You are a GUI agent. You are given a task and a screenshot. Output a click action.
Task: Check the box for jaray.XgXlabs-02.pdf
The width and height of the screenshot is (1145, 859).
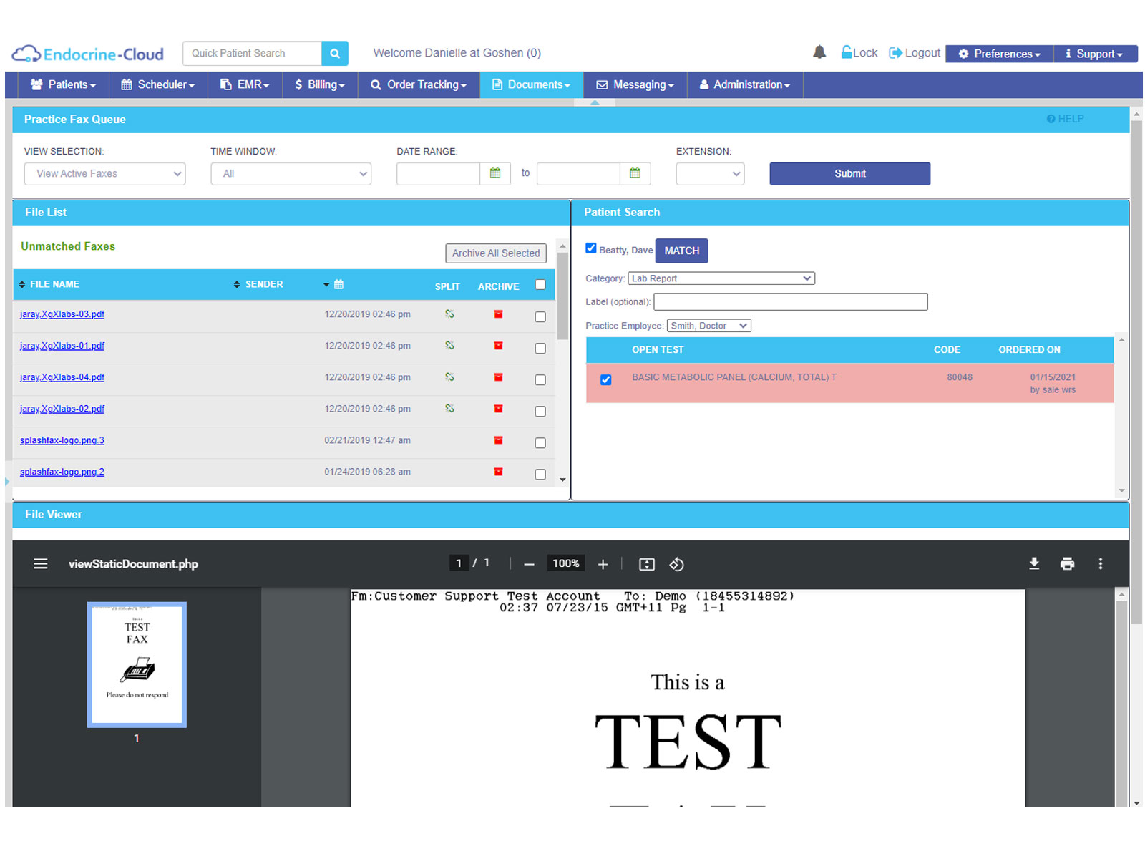[540, 412]
